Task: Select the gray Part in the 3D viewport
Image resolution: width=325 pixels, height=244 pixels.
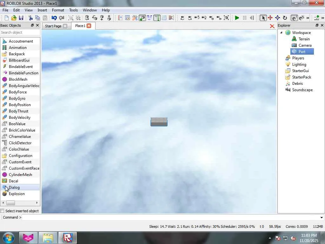Action: pyautogui.click(x=159, y=122)
